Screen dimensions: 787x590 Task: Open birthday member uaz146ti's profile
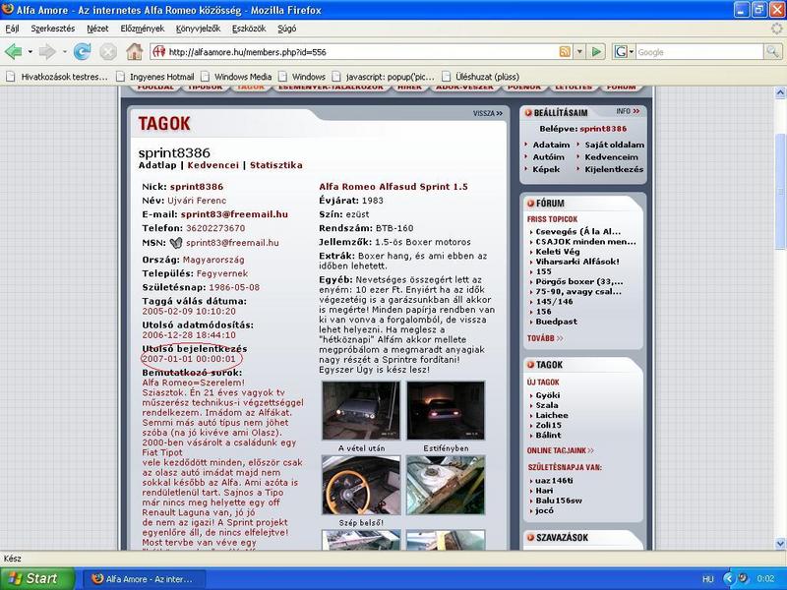[x=554, y=481]
